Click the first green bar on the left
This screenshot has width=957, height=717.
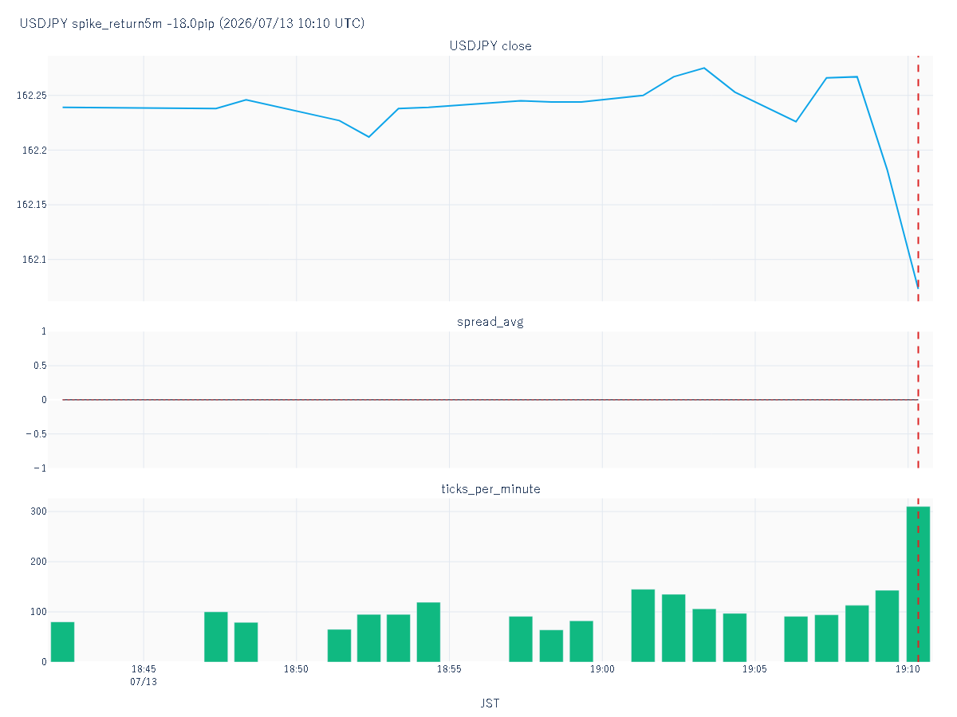(62, 642)
